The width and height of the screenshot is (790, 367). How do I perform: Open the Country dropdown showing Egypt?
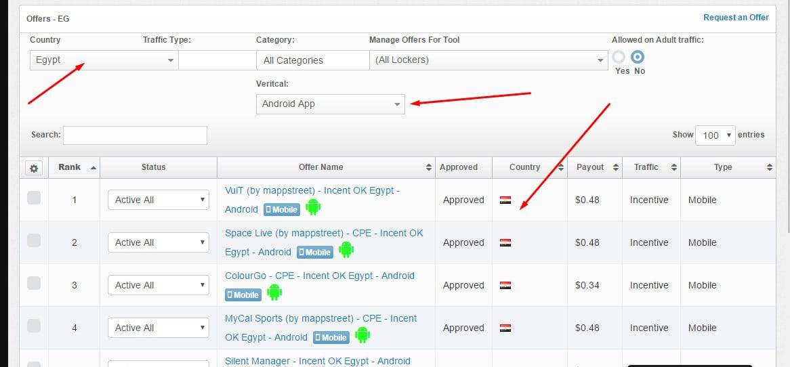point(104,60)
